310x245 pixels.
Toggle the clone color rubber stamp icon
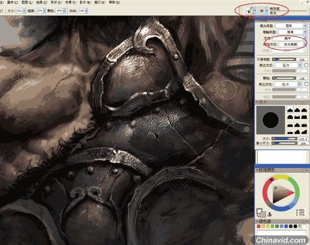click(270, 214)
